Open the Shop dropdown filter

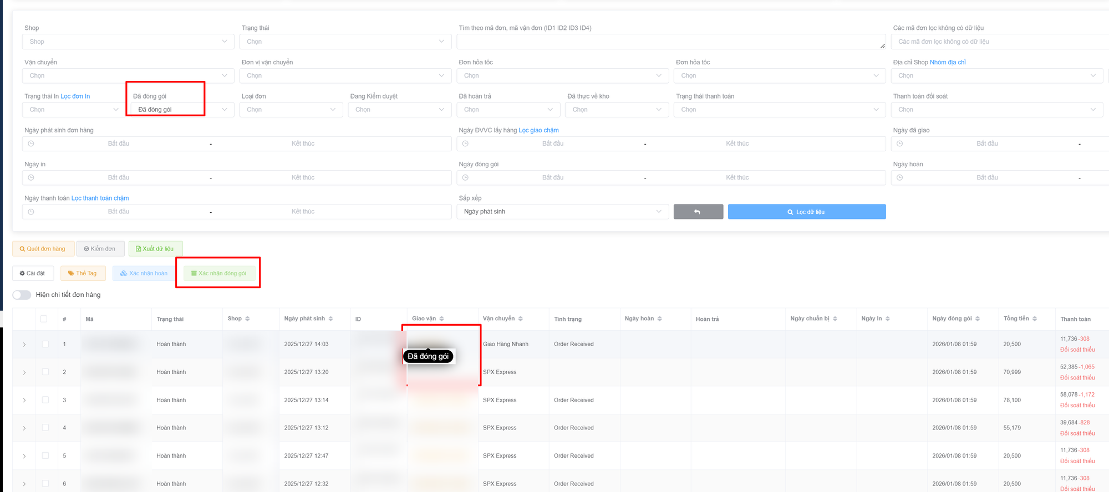pyautogui.click(x=128, y=42)
